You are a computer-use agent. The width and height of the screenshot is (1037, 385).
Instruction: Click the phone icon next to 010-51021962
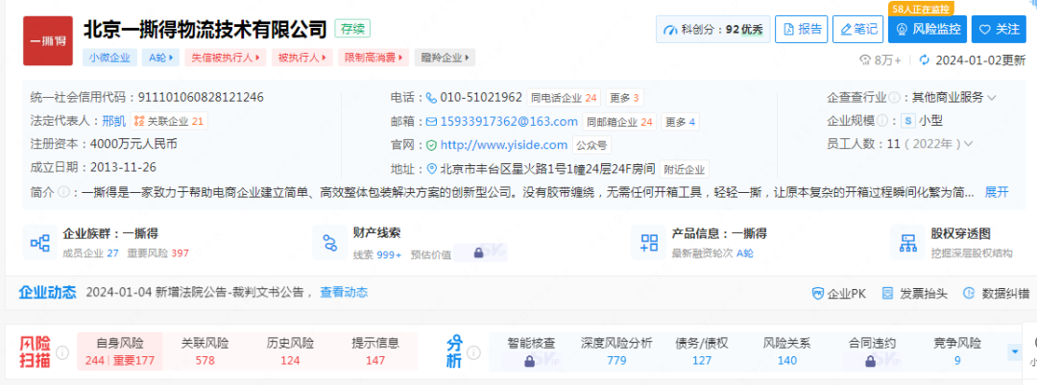pos(431,98)
